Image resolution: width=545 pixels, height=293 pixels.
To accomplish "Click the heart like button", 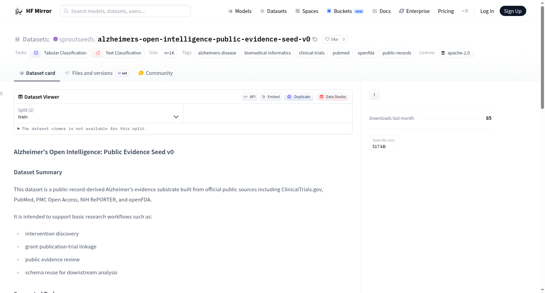I will (331, 39).
